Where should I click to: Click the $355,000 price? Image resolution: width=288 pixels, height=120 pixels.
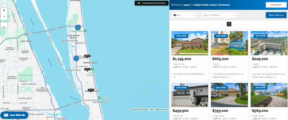pos(220,111)
